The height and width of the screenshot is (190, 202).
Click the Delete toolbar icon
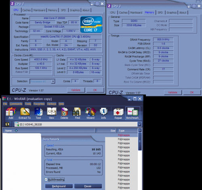click(x=64, y=113)
